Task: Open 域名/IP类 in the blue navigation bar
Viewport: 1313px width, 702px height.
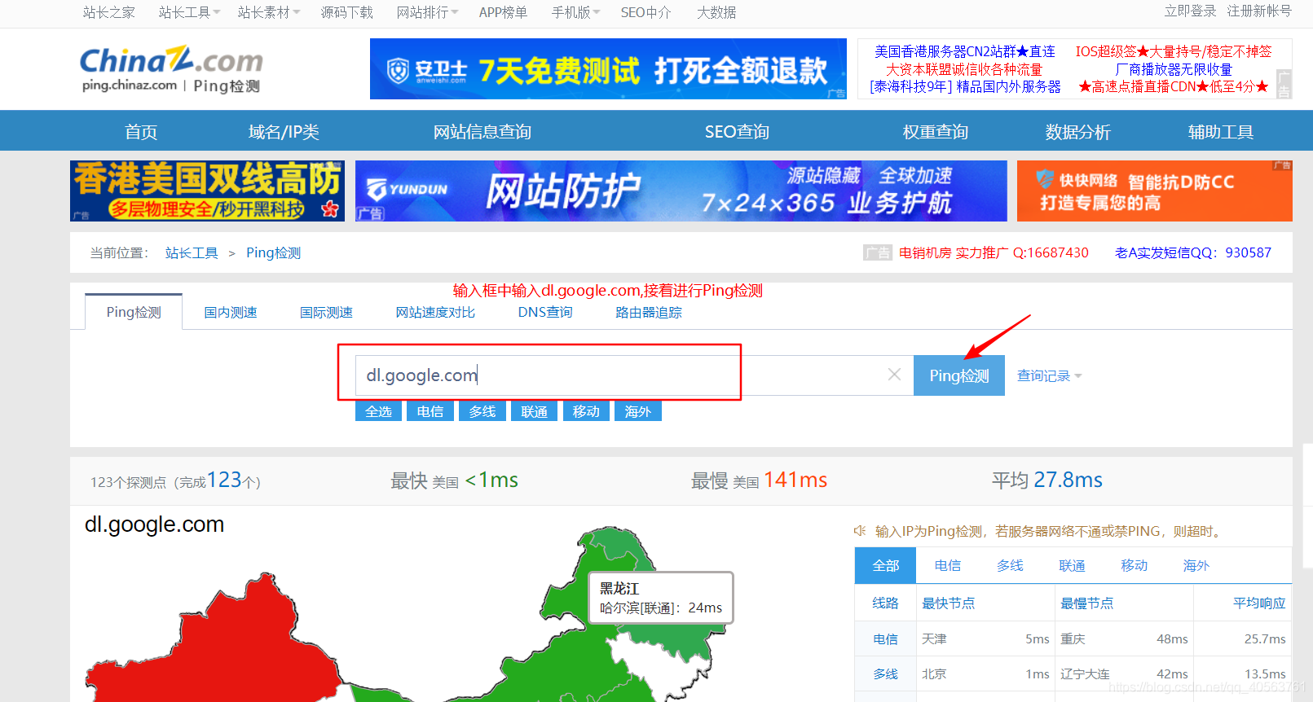Action: [284, 131]
